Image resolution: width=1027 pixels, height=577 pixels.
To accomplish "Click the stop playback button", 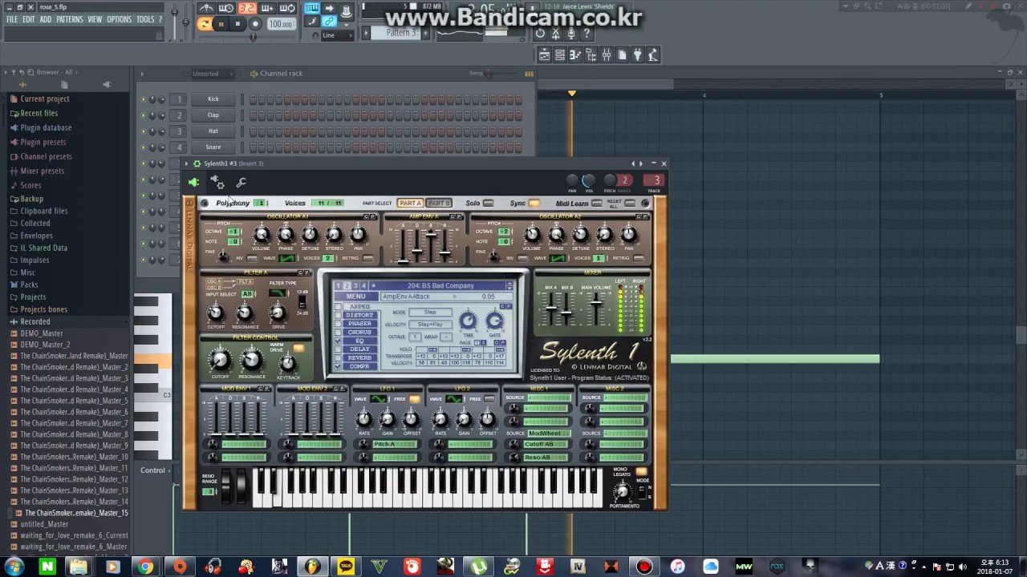I will click(237, 24).
